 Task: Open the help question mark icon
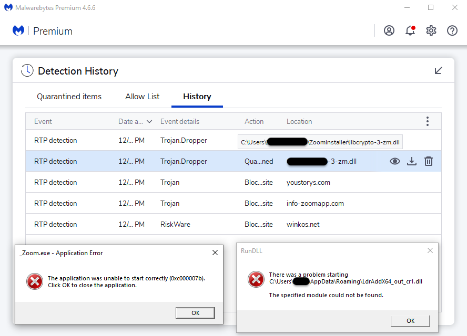click(452, 30)
